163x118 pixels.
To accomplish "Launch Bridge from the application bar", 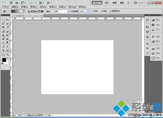I will (x=11, y=3).
